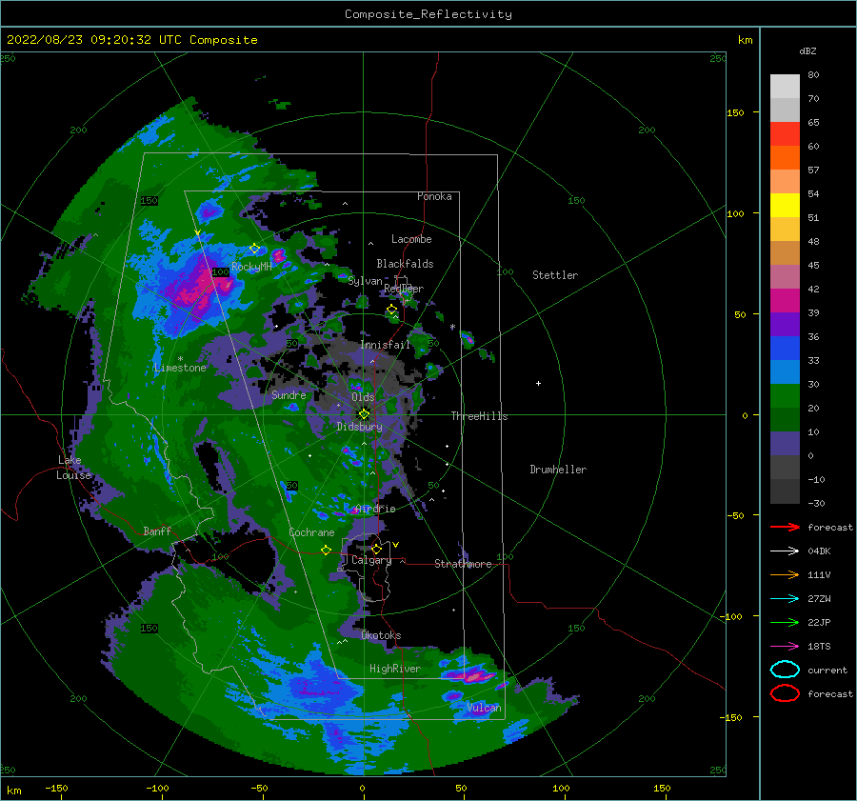Click the red forecast arrow in legend
This screenshot has width=857, height=801.
pos(785,527)
